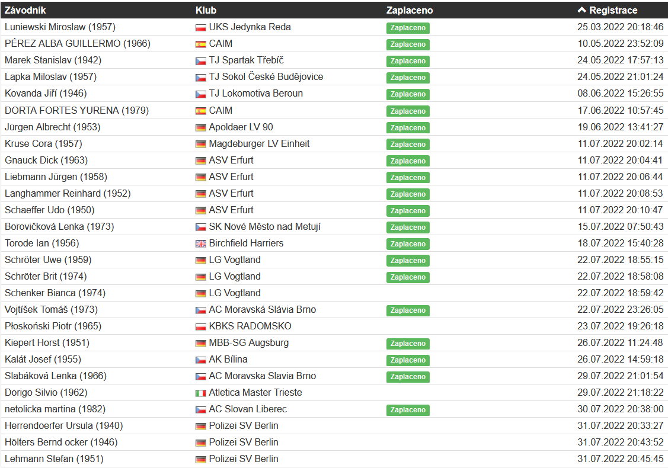Click the Zaplaceno badge for netolicka martina
Image resolution: width=668 pixels, height=468 pixels.
pos(408,410)
